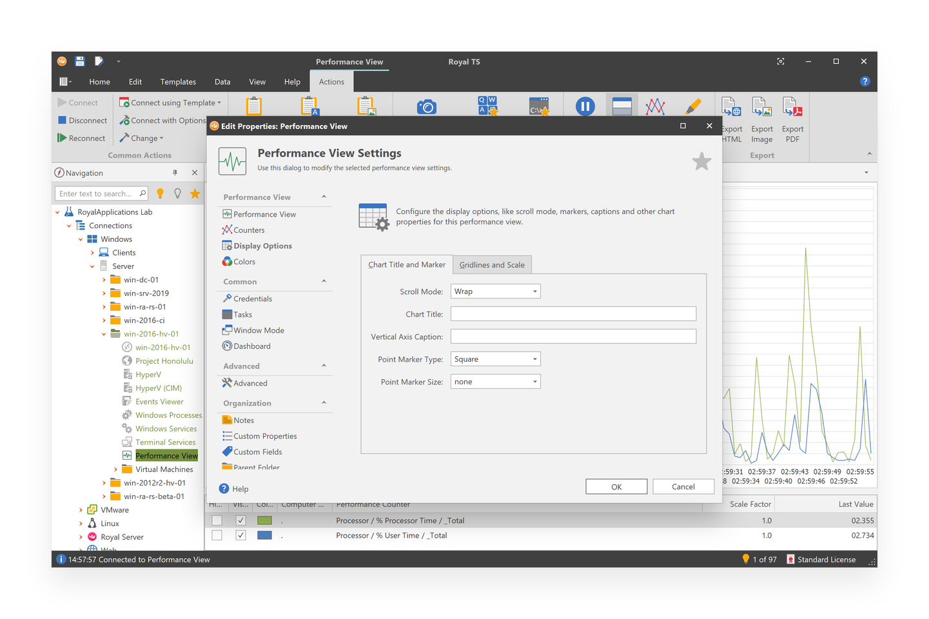Image resolution: width=929 pixels, height=619 pixels.
Task: Select Colors in the Performance View section
Action: 243,261
